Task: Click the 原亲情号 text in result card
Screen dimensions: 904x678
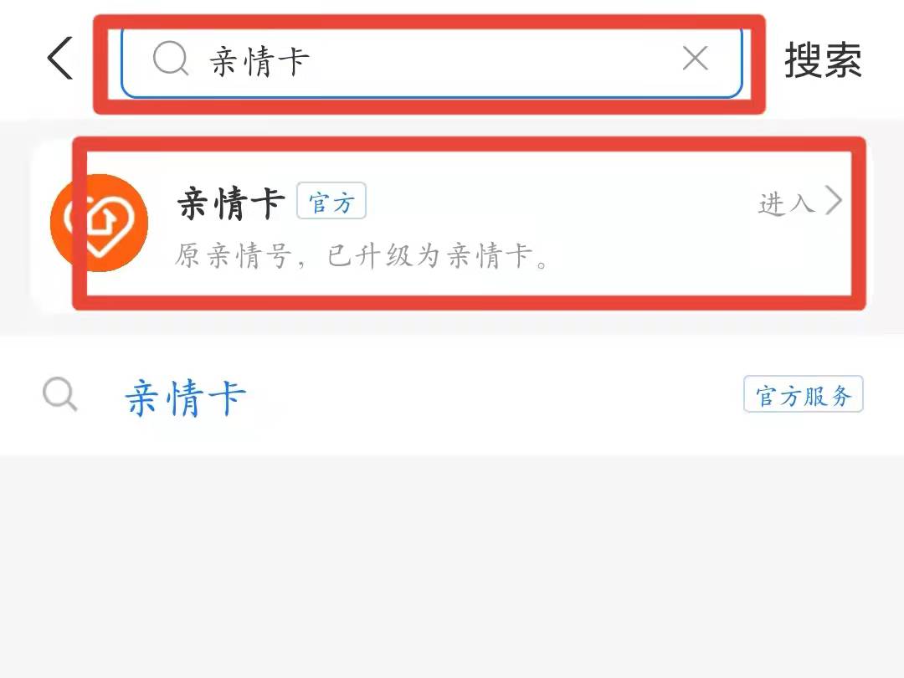Action: click(234, 256)
